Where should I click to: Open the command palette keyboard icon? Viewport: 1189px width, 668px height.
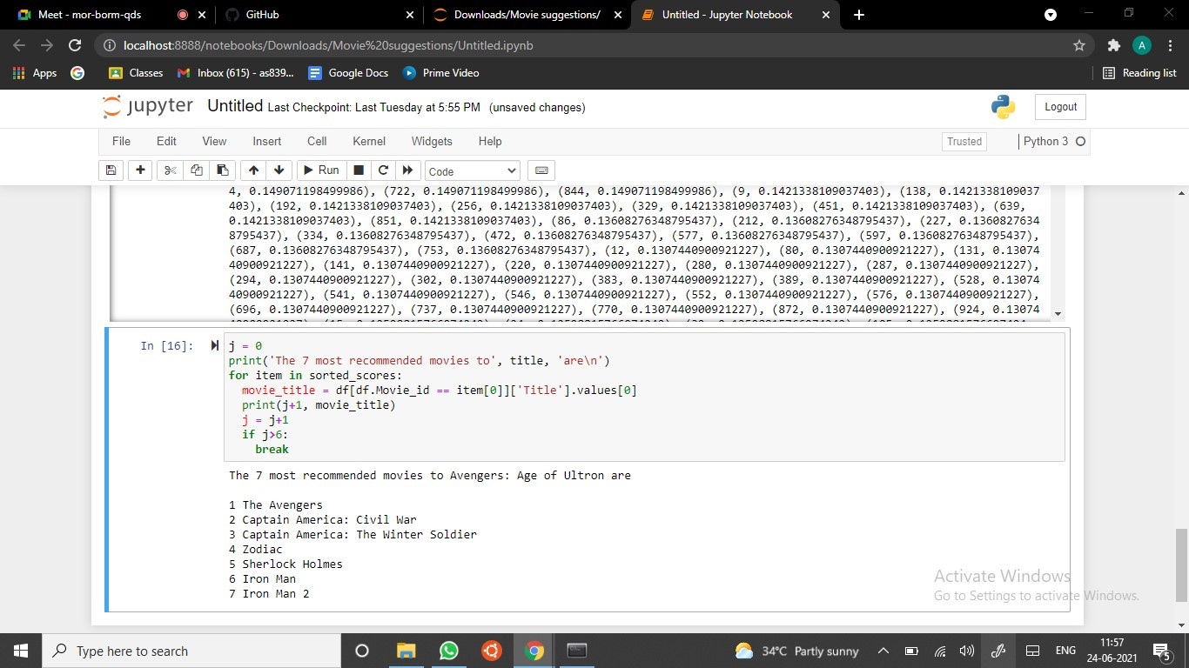[541, 170]
